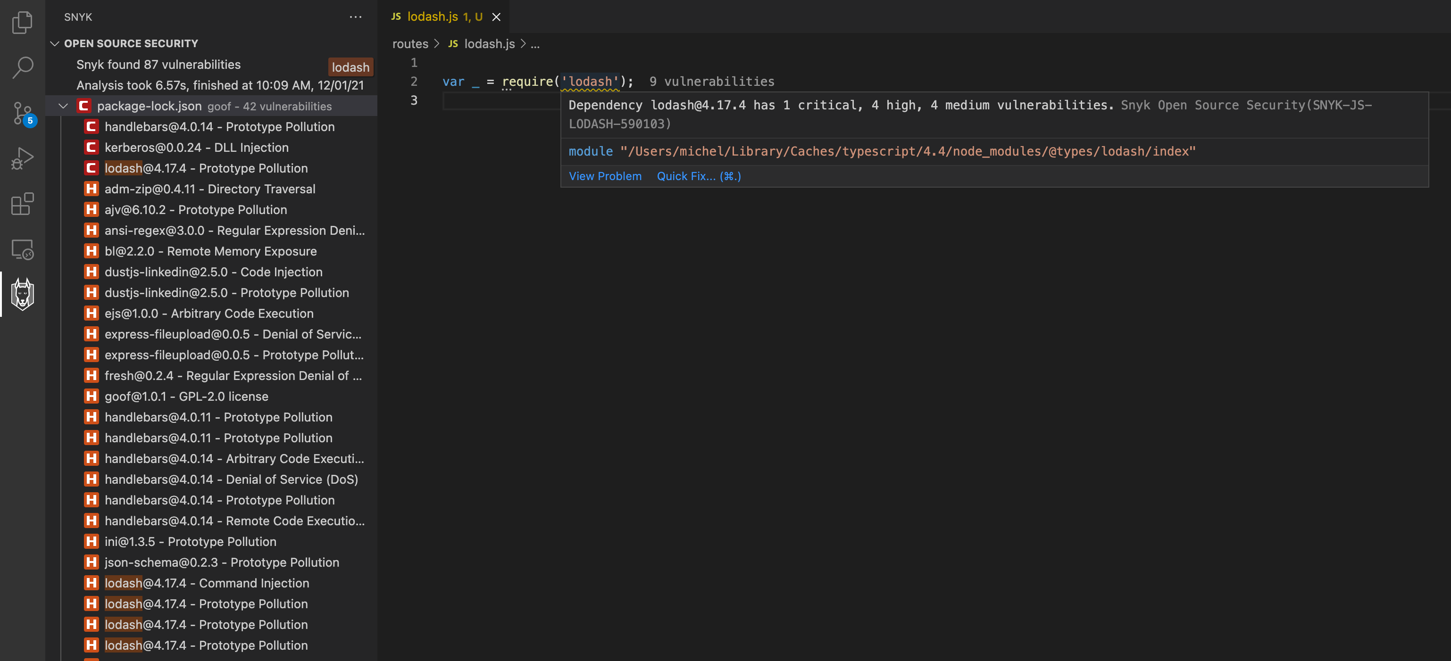Select critical handlebars@4.0.14 Prototype Pollution issue
Screen dimensions: 1451x661
212,127
